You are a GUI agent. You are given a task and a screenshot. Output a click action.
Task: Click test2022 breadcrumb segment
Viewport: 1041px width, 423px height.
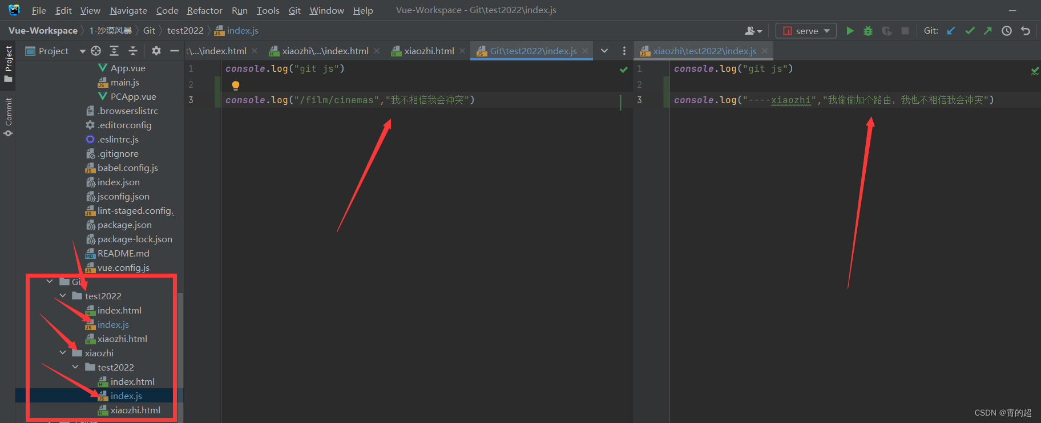[185, 30]
